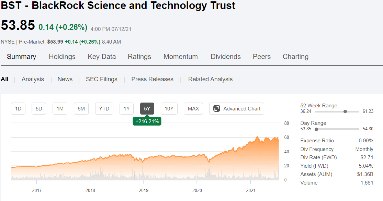Set chart range to 1M
This screenshot has width=383, height=201.
click(x=60, y=108)
